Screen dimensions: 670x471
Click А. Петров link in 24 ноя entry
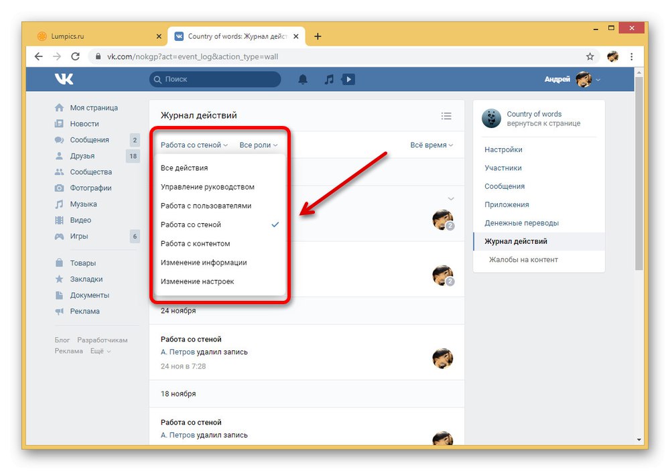point(178,352)
